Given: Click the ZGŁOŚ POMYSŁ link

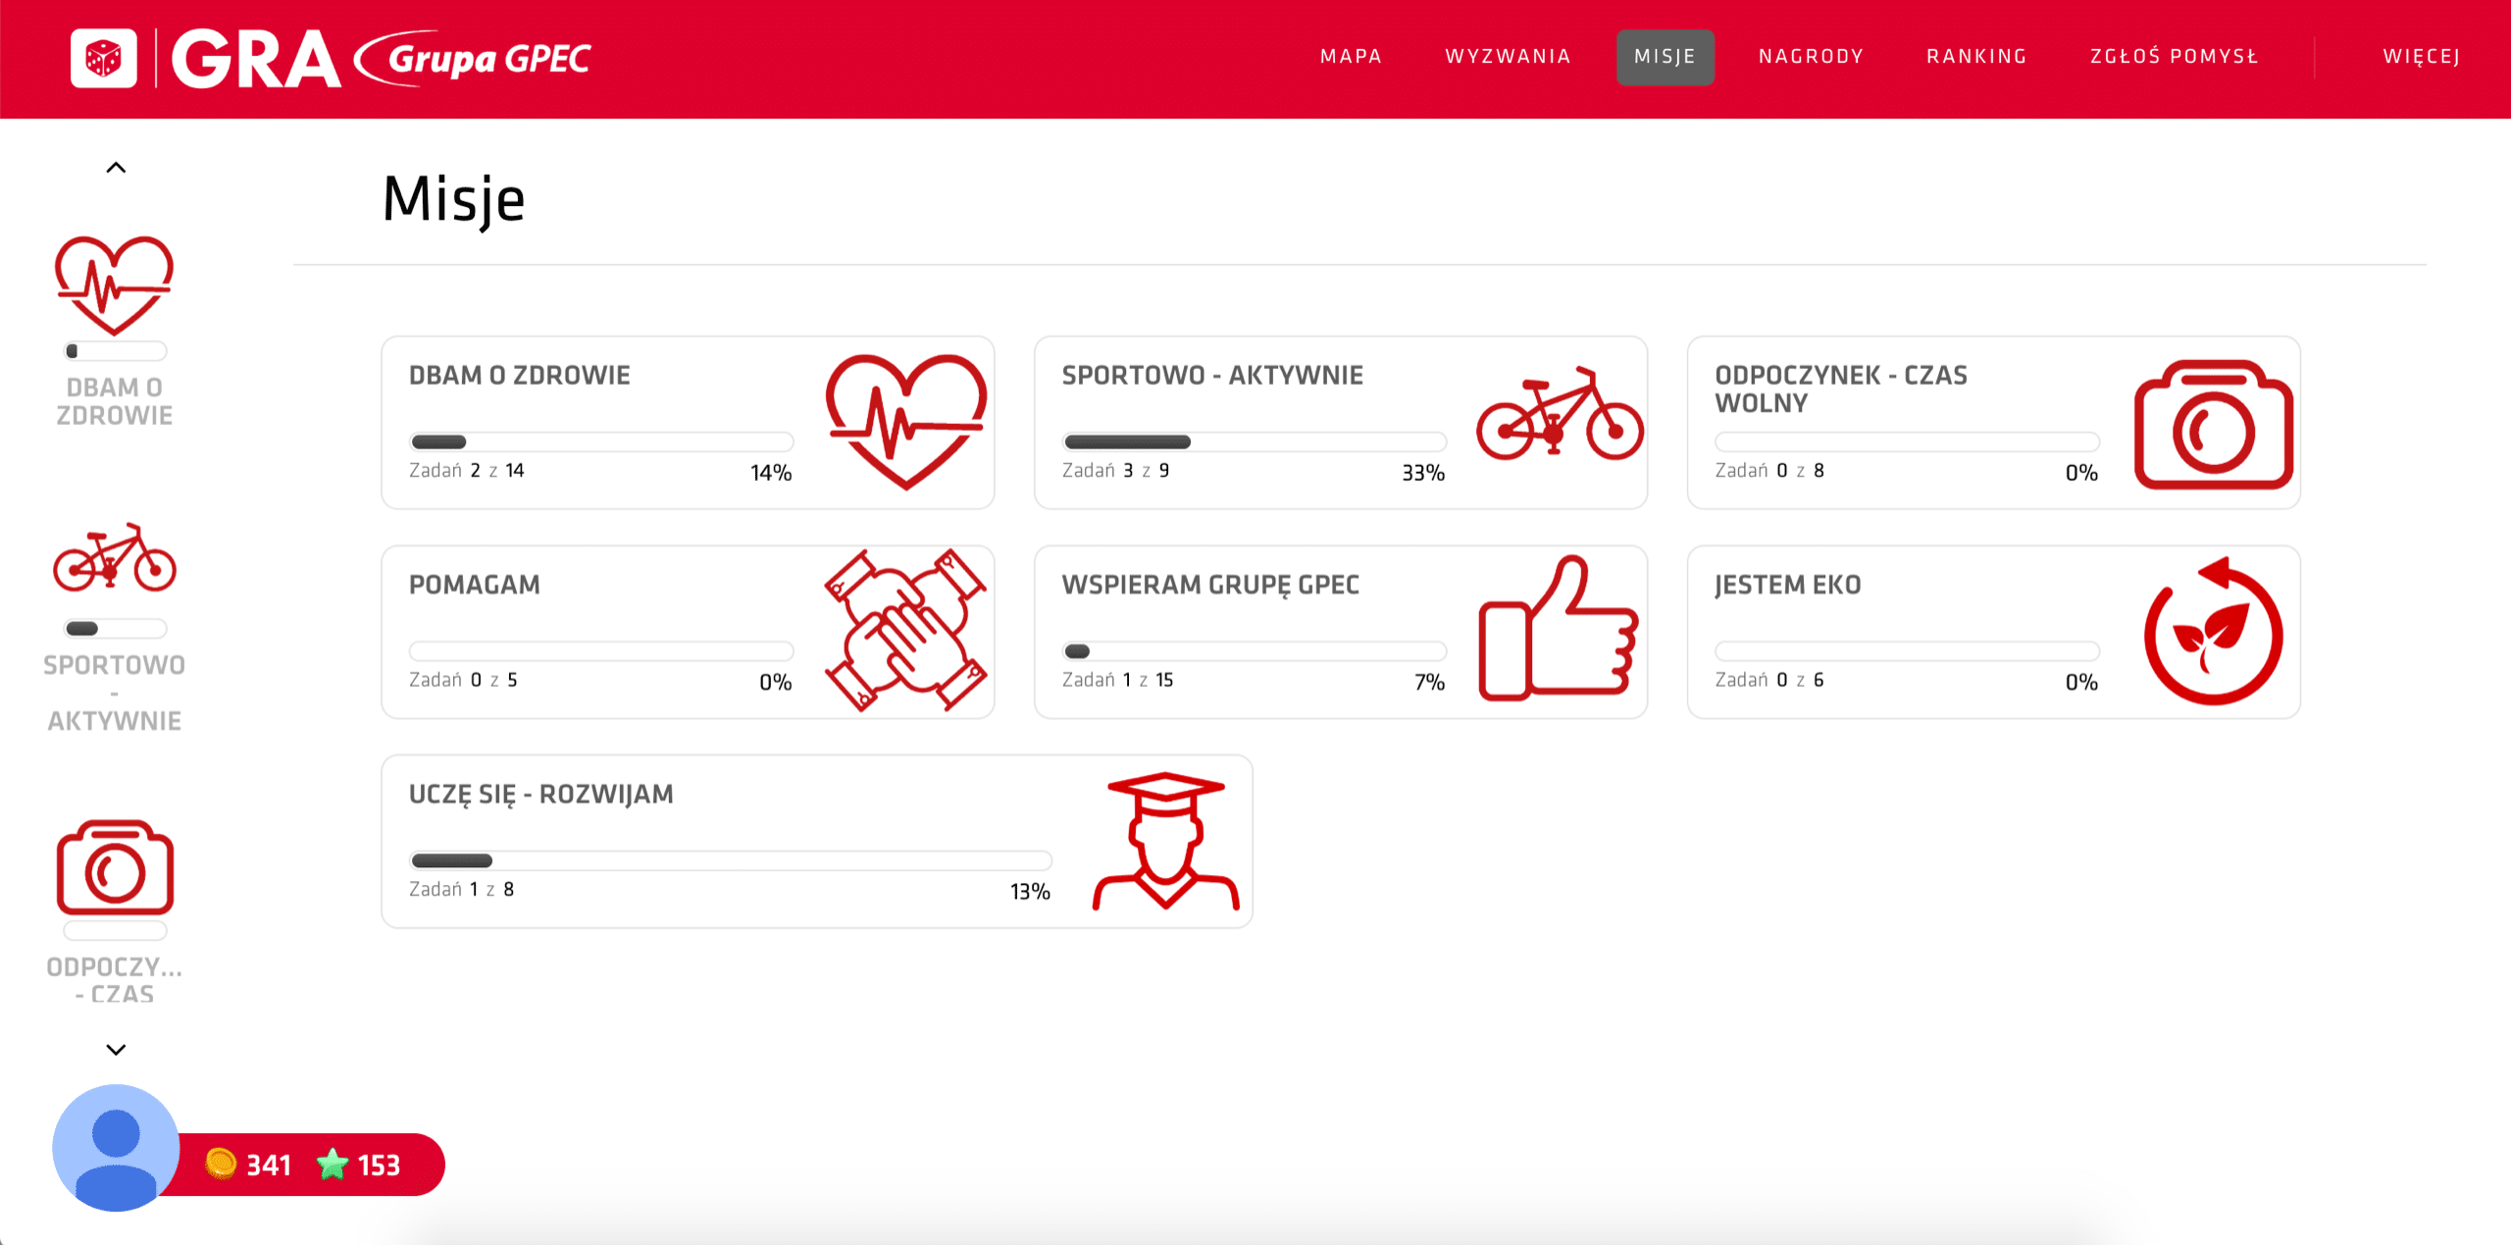Looking at the screenshot, I should point(2174,57).
